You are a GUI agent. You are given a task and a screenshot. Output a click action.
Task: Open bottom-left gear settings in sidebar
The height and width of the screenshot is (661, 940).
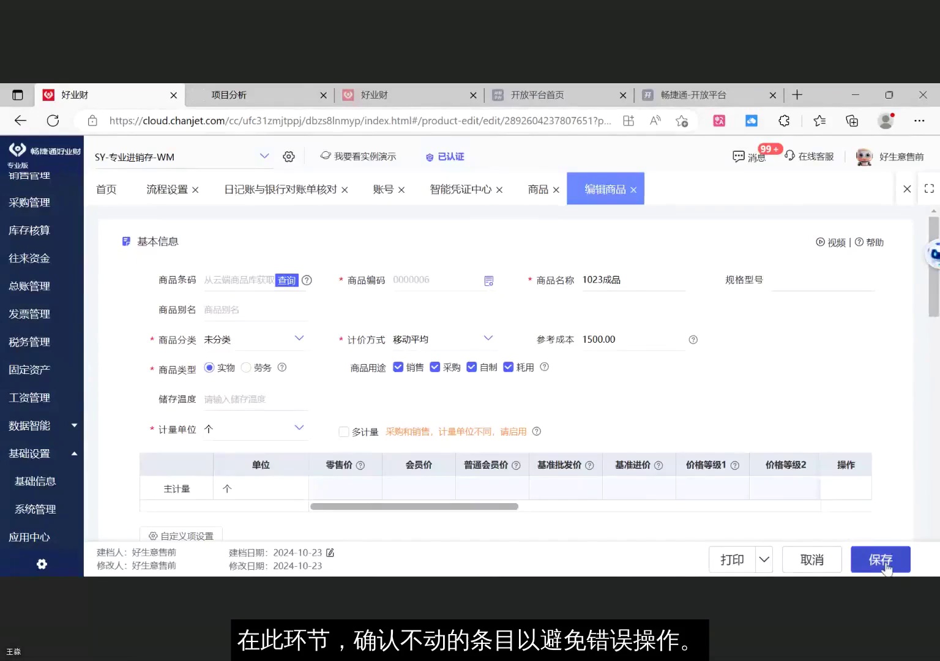[x=41, y=564]
